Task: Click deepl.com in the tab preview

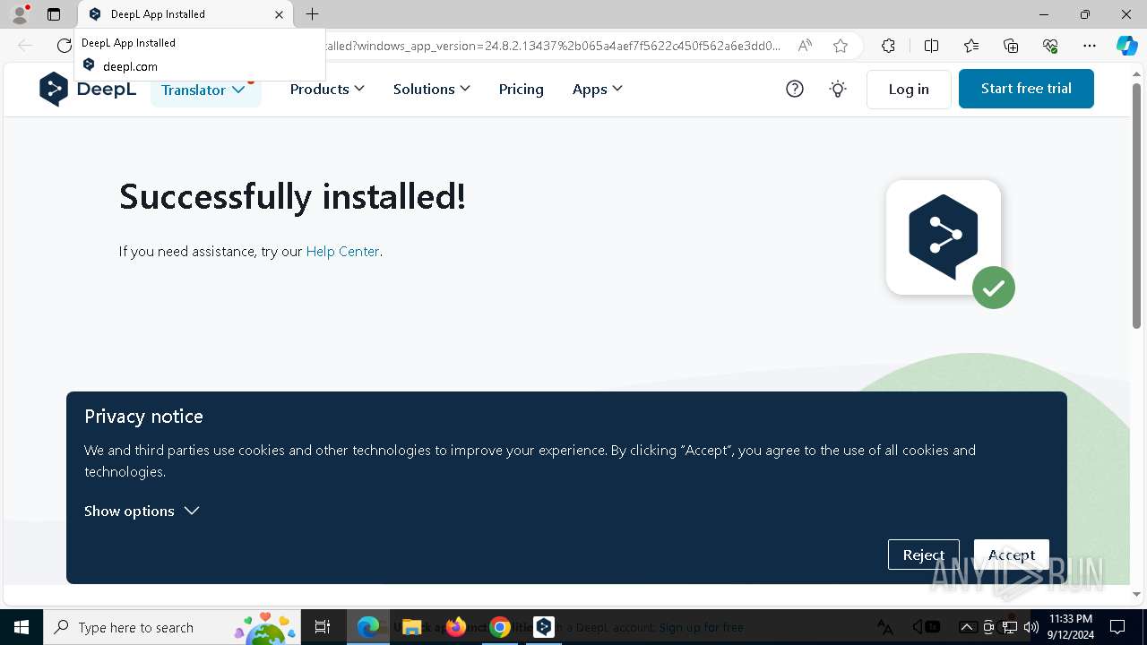Action: coord(130,66)
